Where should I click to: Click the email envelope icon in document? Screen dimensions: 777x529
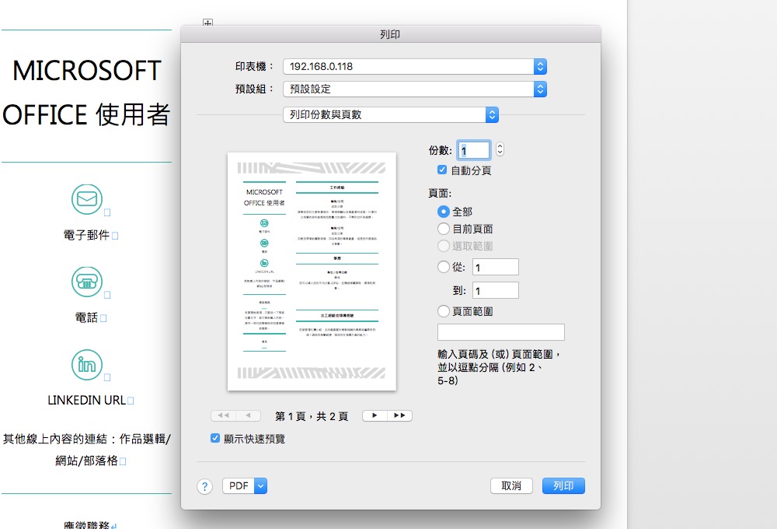87,199
